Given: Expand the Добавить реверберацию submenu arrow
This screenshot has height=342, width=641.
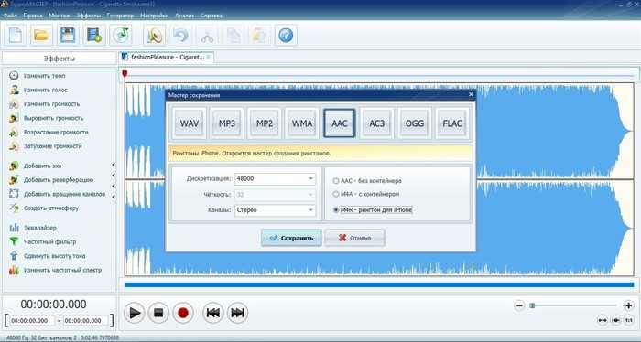Looking at the screenshot, I should (x=114, y=176).
